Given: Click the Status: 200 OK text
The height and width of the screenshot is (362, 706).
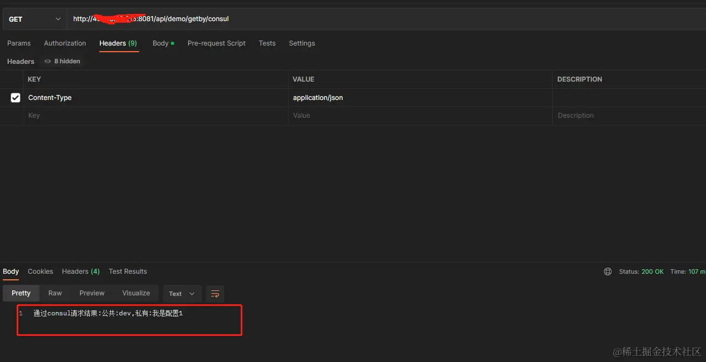Looking at the screenshot, I should click(x=641, y=271).
